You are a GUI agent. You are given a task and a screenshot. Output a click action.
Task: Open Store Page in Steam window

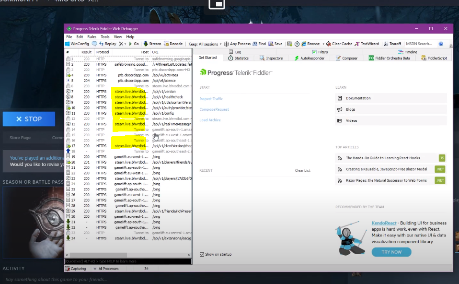pos(20,138)
